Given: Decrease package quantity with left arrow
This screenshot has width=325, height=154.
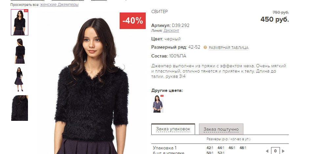Looking at the screenshot, I should click(267, 151).
